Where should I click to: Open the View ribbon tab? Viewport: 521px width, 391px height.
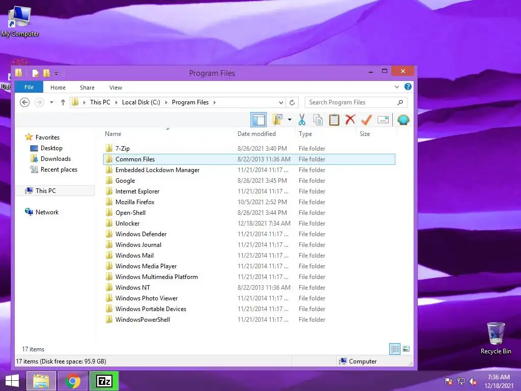coord(115,88)
